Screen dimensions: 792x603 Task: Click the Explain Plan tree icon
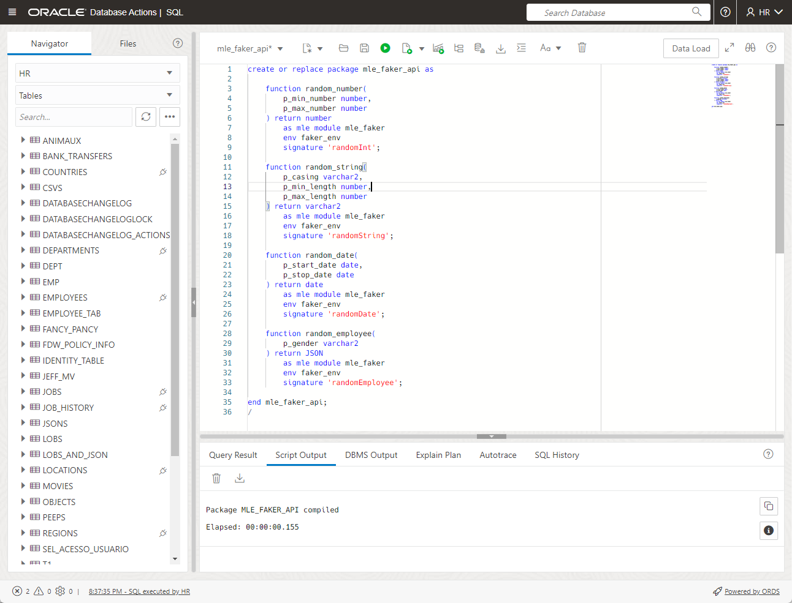tap(459, 48)
